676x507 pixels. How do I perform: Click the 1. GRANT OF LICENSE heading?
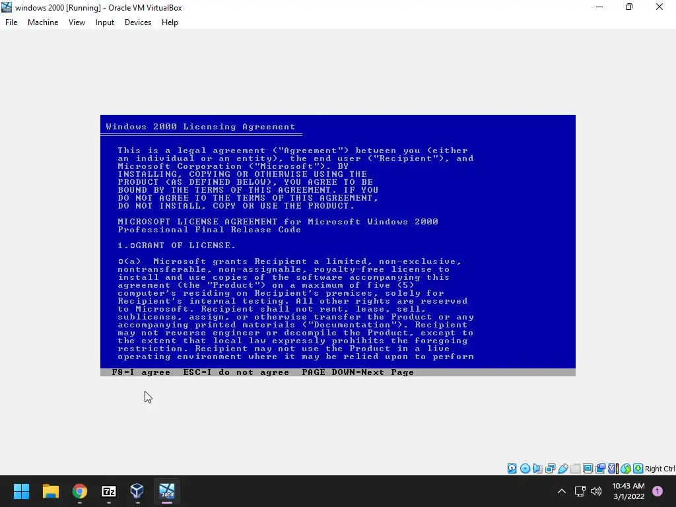pyautogui.click(x=177, y=246)
